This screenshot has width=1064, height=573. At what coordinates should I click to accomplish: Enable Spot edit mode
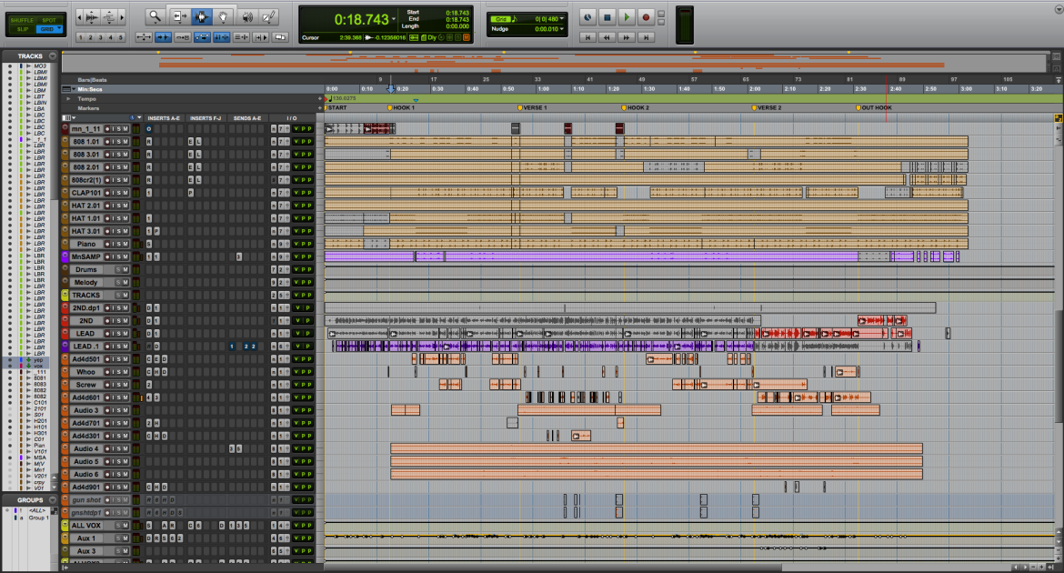(49, 20)
